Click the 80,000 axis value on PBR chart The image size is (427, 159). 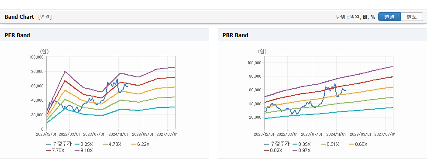[255, 76]
